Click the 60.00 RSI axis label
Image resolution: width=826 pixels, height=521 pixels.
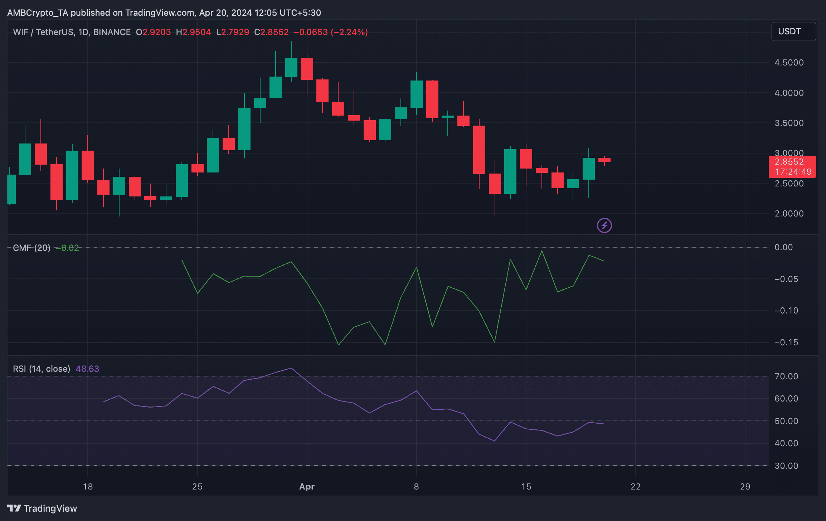(x=786, y=399)
